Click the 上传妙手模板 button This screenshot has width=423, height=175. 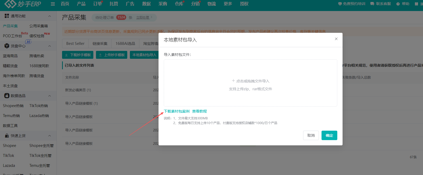tap(112, 55)
